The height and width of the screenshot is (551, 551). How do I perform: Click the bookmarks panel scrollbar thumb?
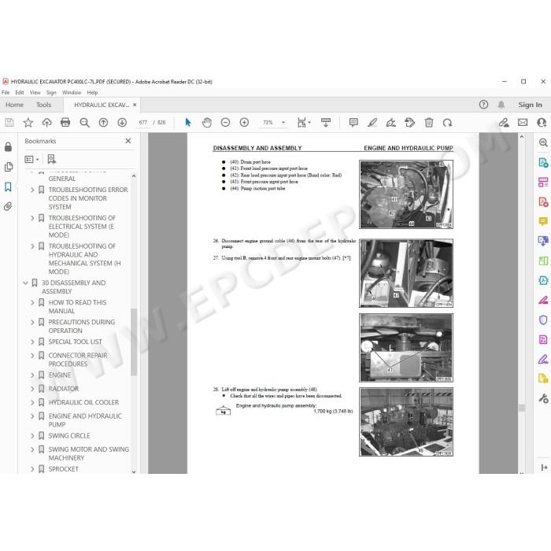click(134, 342)
